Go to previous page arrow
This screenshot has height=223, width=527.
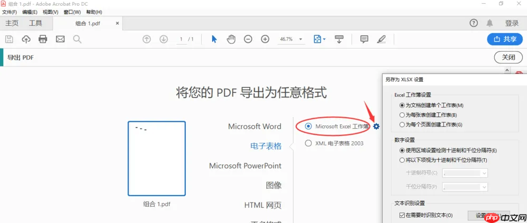click(x=147, y=39)
